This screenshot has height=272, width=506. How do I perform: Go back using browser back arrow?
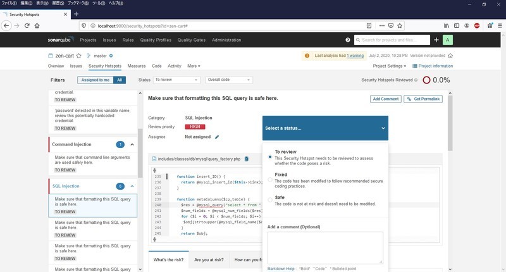pos(6,26)
